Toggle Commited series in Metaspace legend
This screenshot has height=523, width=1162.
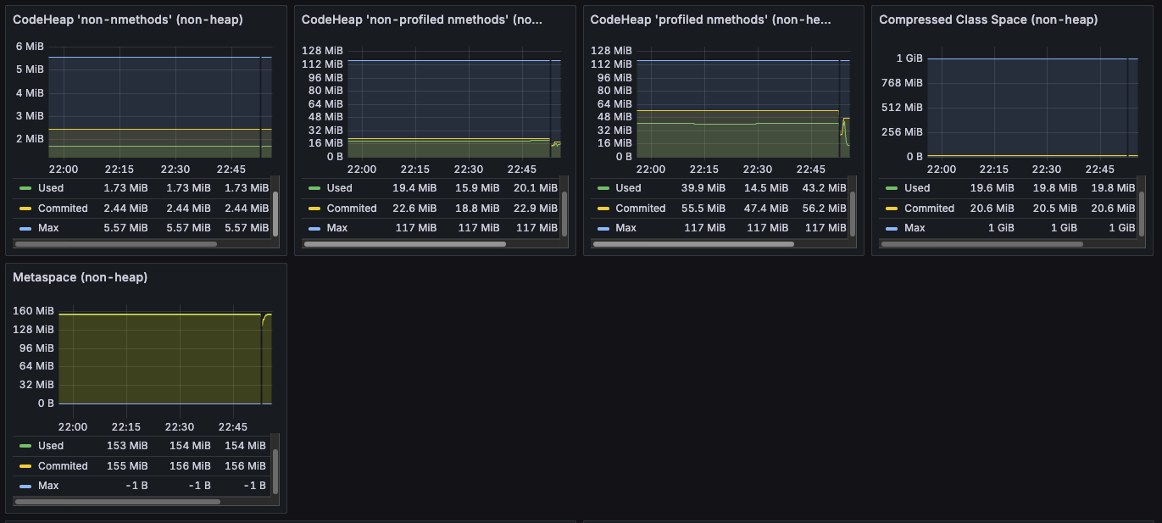(63, 465)
